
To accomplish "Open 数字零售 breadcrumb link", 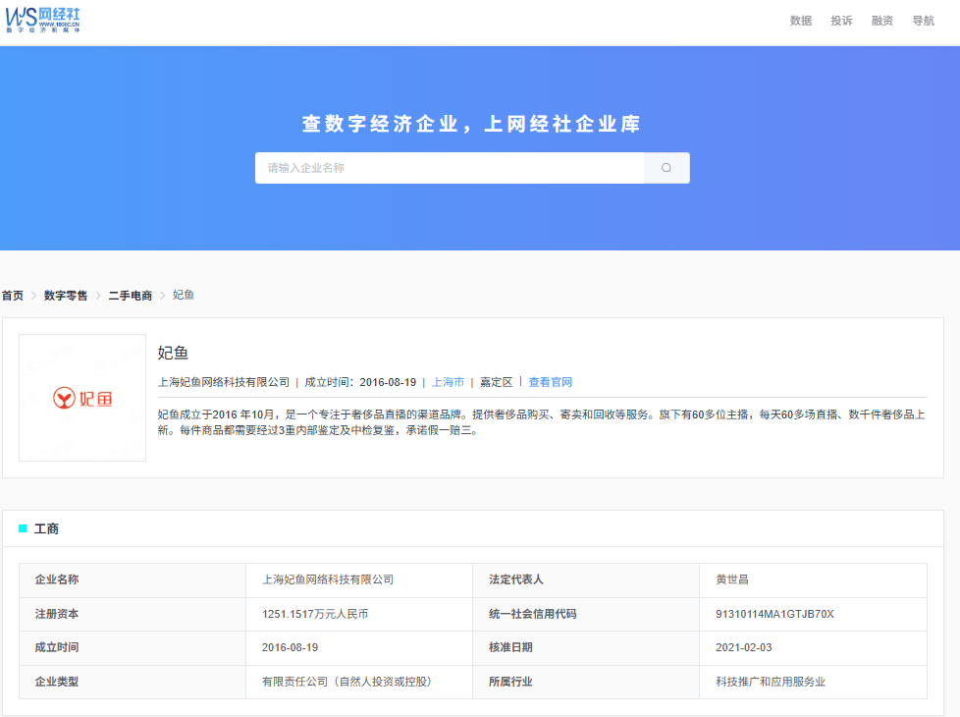I will [x=66, y=296].
